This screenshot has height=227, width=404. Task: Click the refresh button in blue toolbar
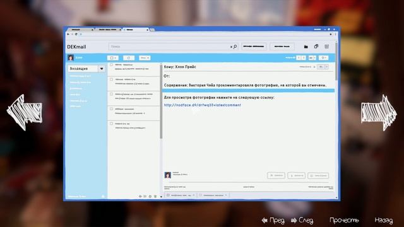(x=129, y=58)
